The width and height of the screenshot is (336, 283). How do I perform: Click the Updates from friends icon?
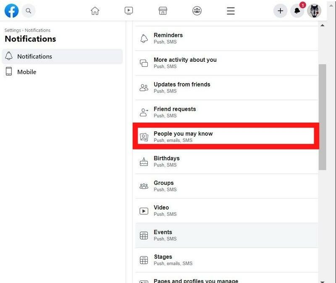(144, 88)
